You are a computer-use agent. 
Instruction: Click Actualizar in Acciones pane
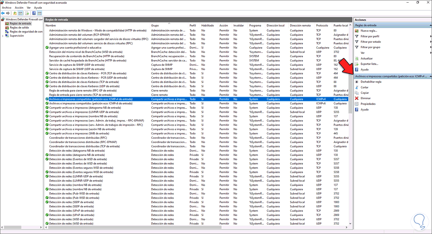pos(366,58)
